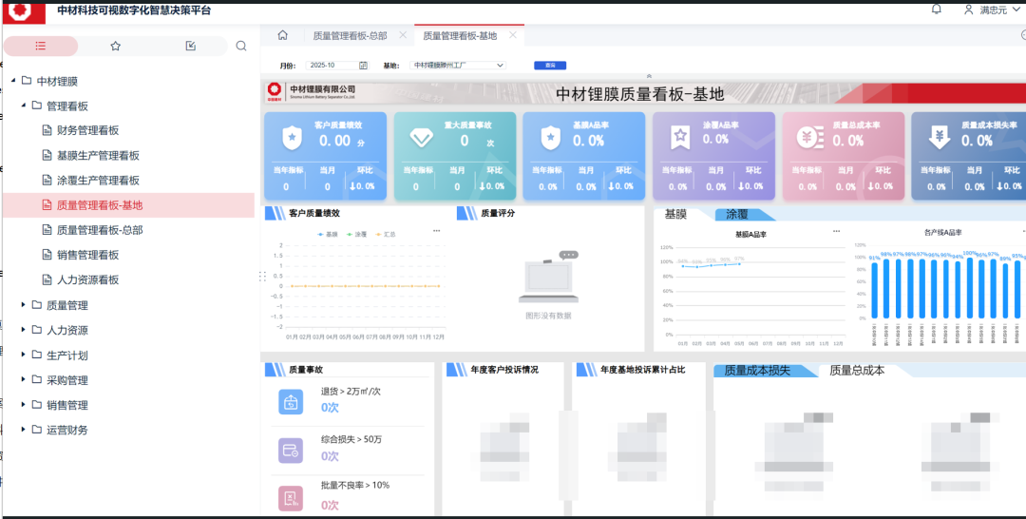Close the 质量管理看板-基地 tab
The height and width of the screenshot is (519, 1026).
coord(513,35)
